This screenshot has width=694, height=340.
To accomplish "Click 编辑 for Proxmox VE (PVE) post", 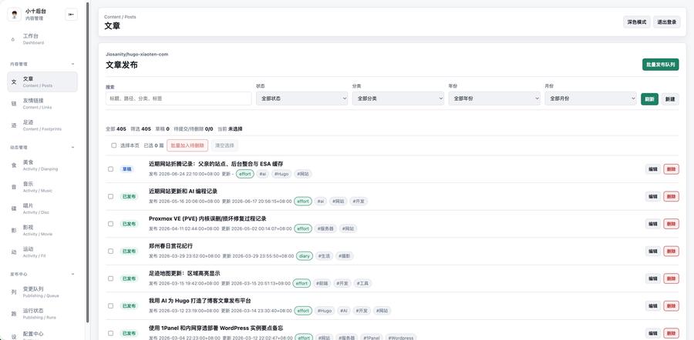I will point(653,223).
